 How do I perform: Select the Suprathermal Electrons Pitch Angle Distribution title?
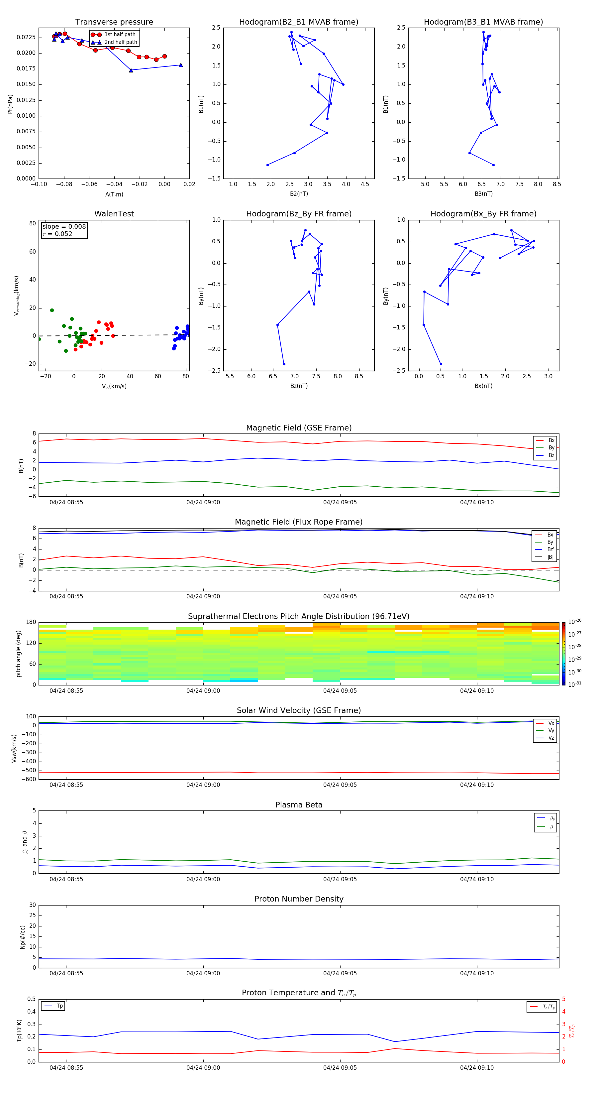(x=299, y=617)
